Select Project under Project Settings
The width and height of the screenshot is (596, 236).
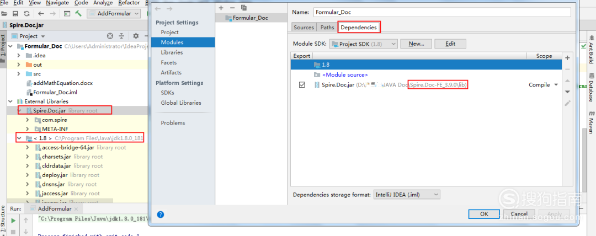tap(169, 33)
